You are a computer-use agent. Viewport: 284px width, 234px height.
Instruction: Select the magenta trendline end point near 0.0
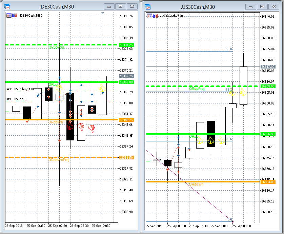pos(232,221)
